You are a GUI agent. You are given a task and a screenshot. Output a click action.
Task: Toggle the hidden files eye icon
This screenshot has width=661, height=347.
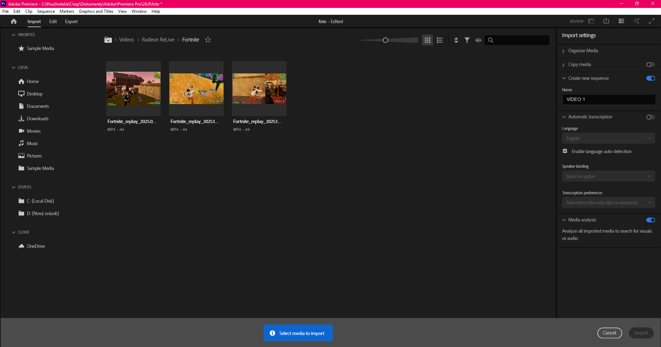coord(478,40)
